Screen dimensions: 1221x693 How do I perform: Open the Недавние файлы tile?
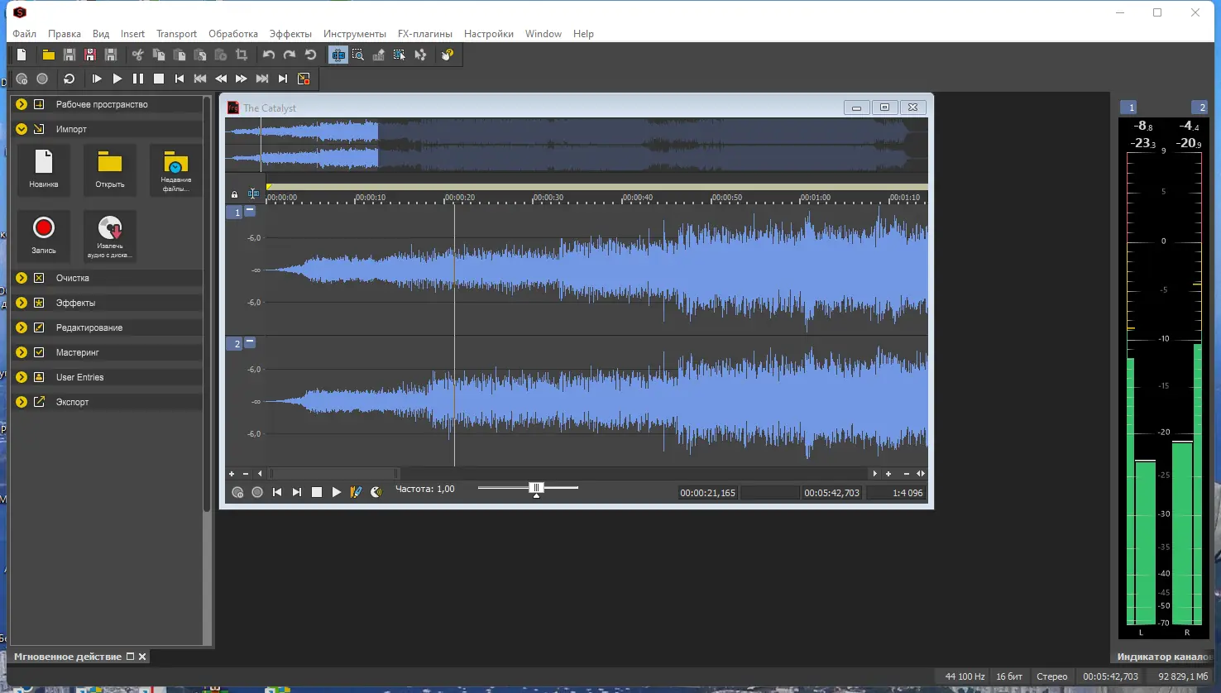pos(176,170)
